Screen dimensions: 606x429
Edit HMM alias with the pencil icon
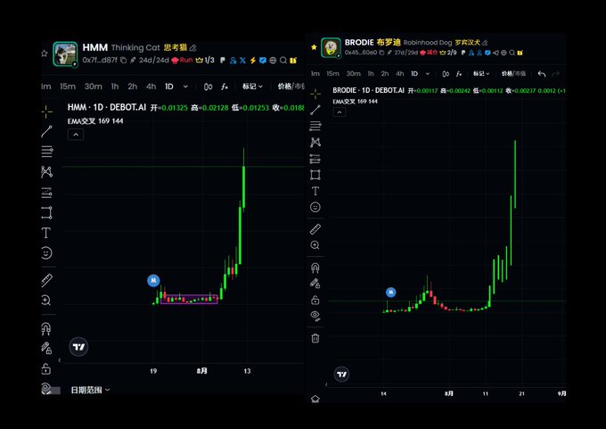(192, 48)
